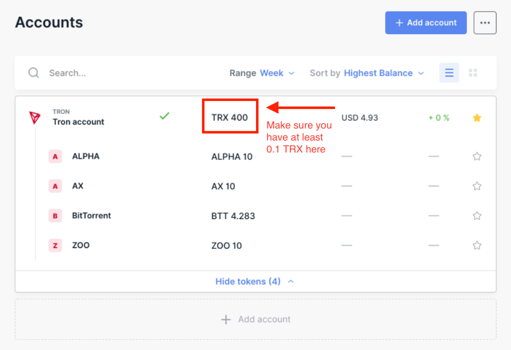Image resolution: width=511 pixels, height=350 pixels.
Task: Switch to grid view layout
Action: tap(472, 73)
